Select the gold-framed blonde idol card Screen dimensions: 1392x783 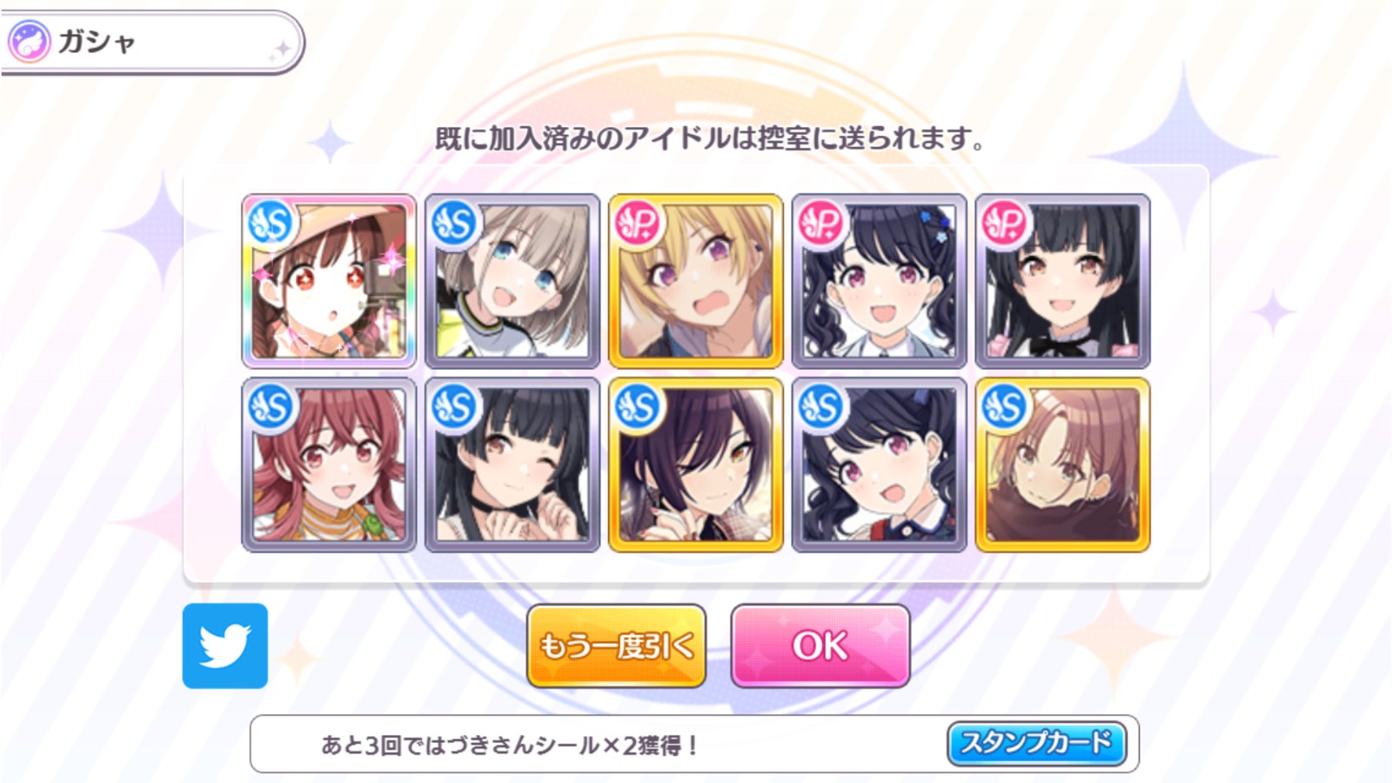(696, 281)
